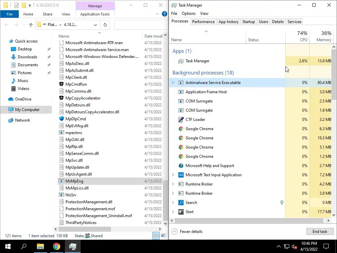337x253 pixels.
Task: Click the Search process icon
Action: tap(181, 203)
